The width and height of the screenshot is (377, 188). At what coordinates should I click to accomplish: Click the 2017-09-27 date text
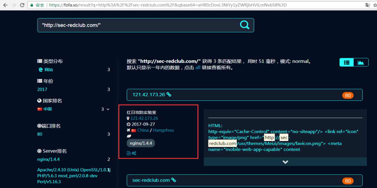(143, 124)
